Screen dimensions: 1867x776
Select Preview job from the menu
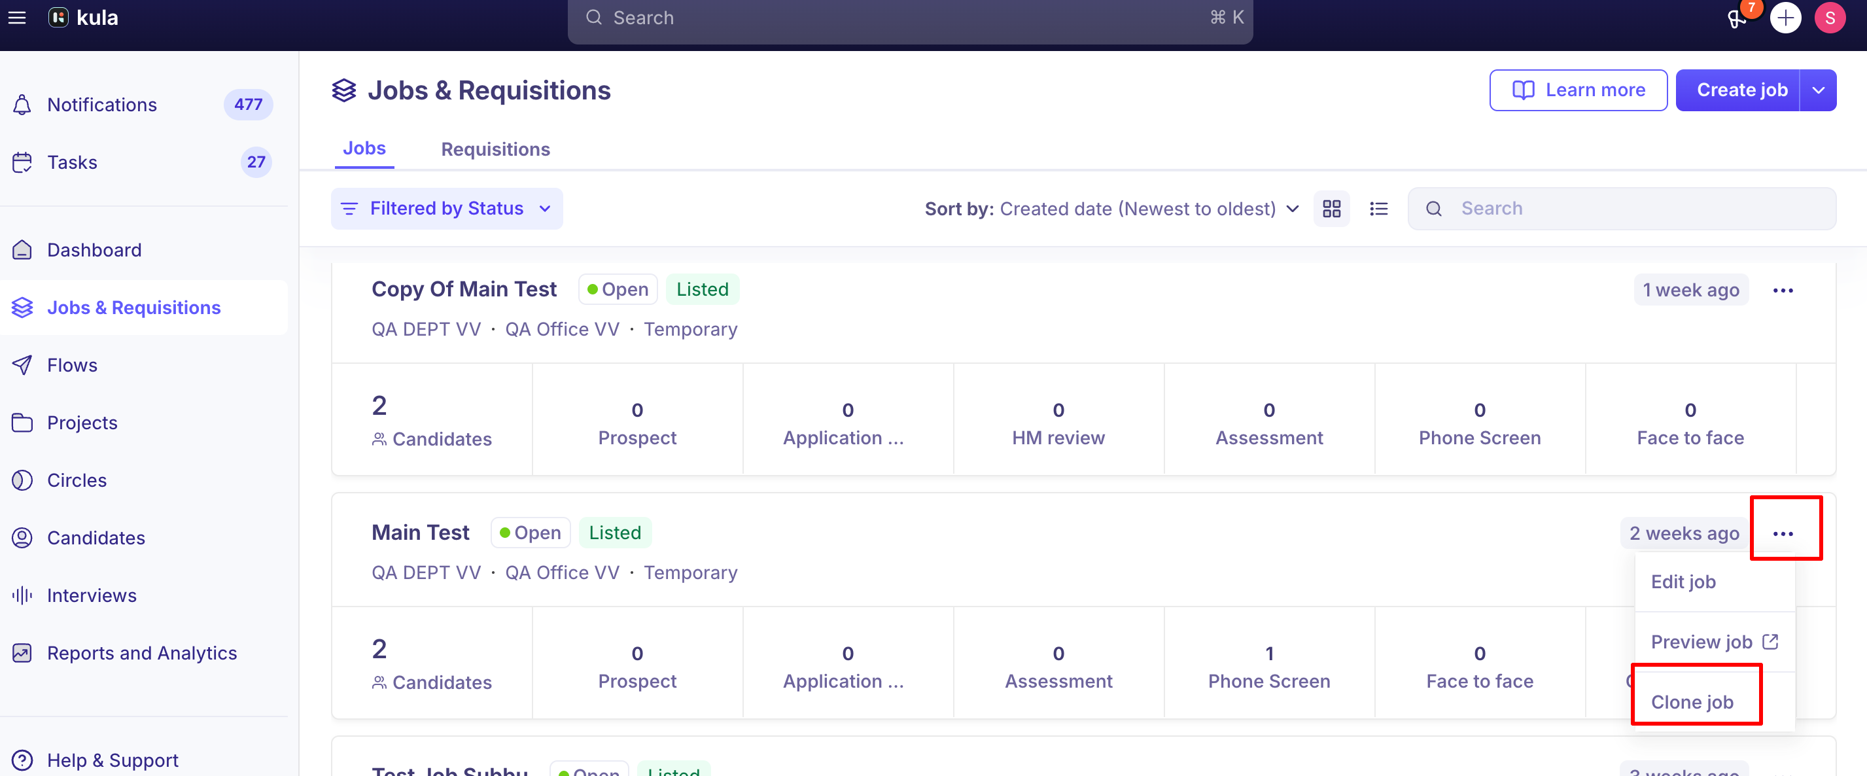pyautogui.click(x=1714, y=642)
